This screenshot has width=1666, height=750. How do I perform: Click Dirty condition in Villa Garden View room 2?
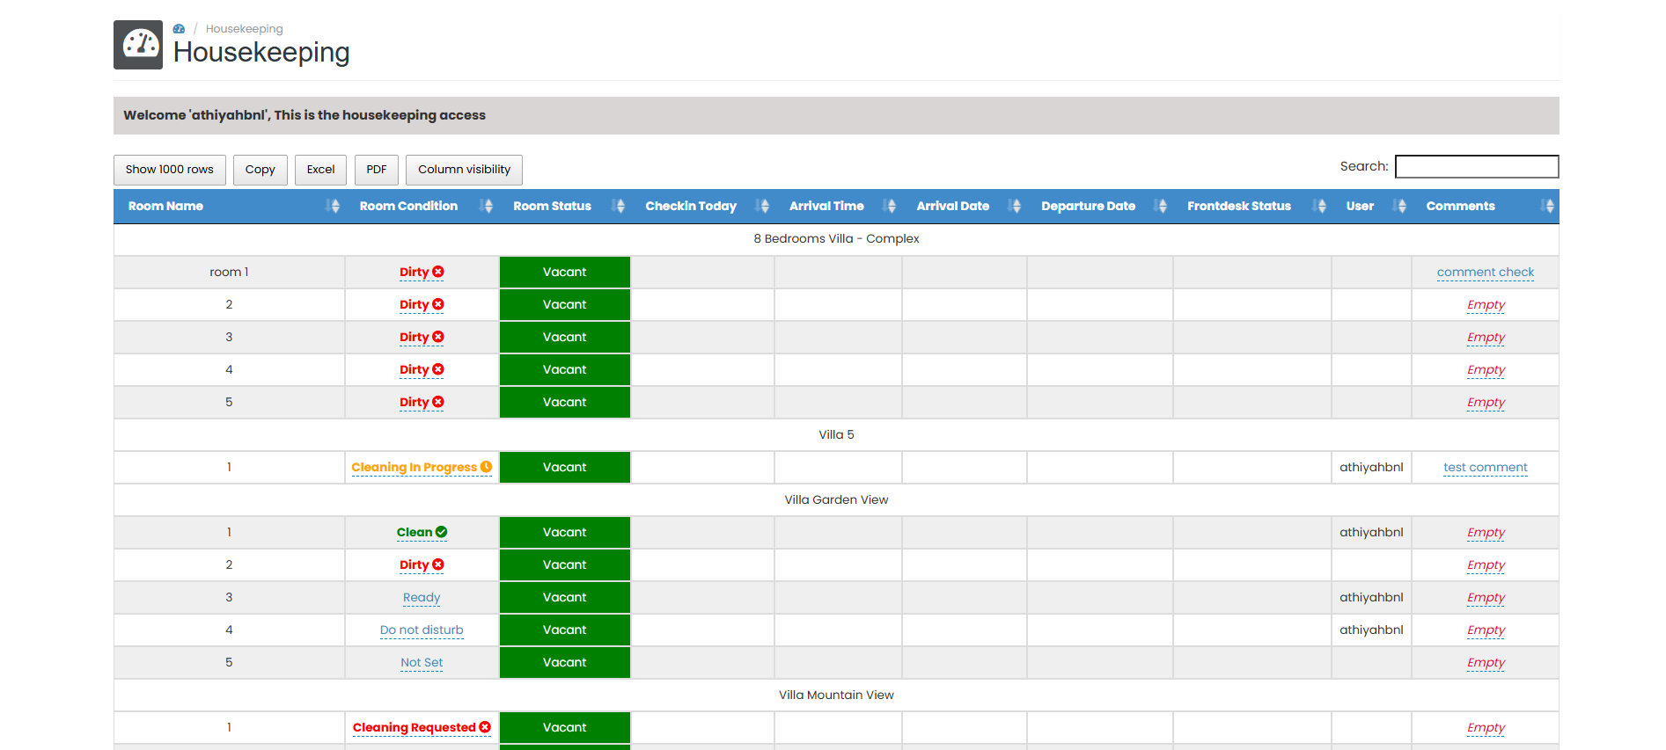click(422, 565)
